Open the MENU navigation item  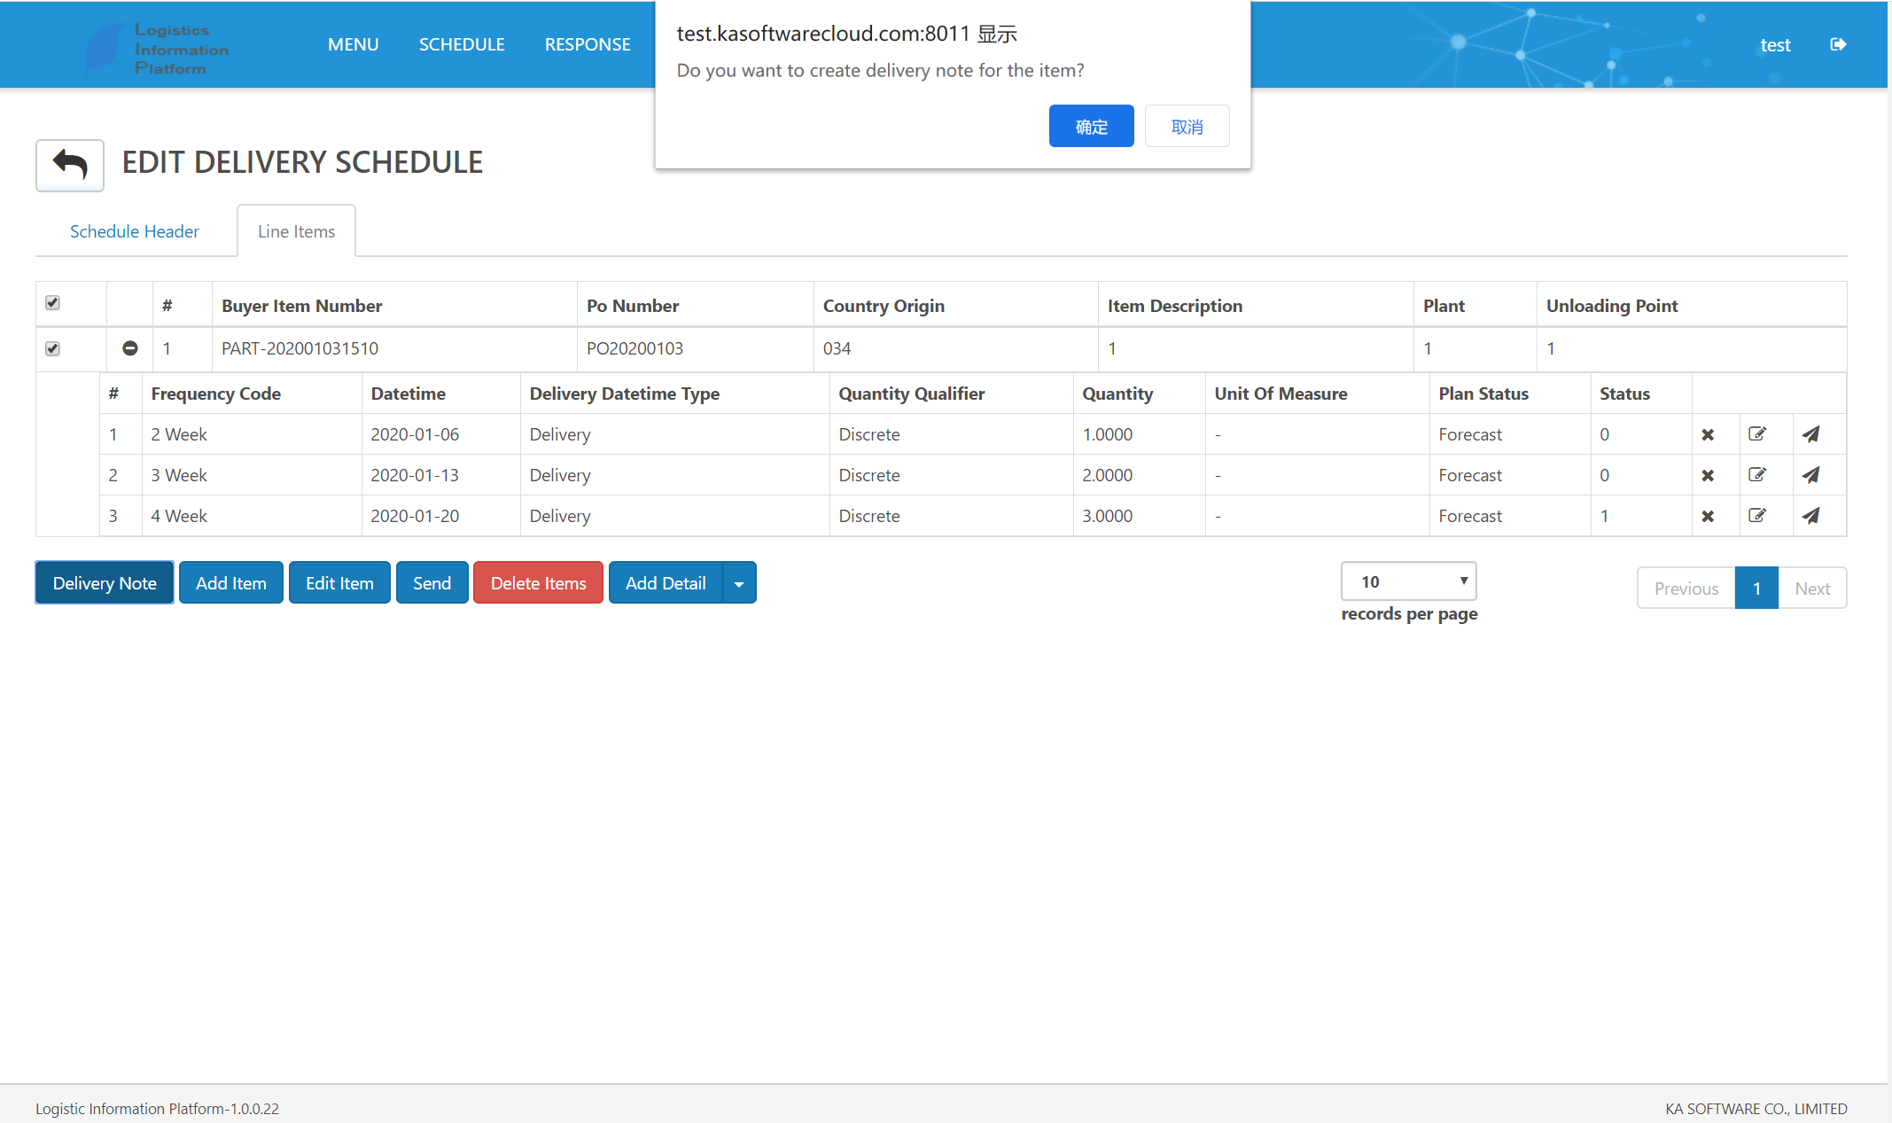[353, 44]
